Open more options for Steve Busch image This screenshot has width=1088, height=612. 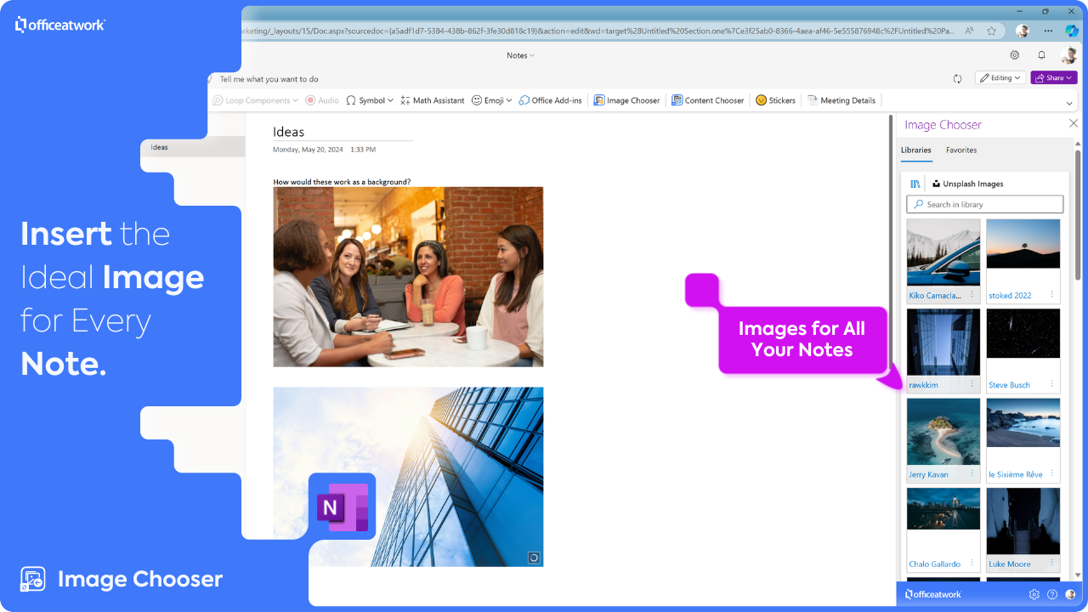[1052, 383]
